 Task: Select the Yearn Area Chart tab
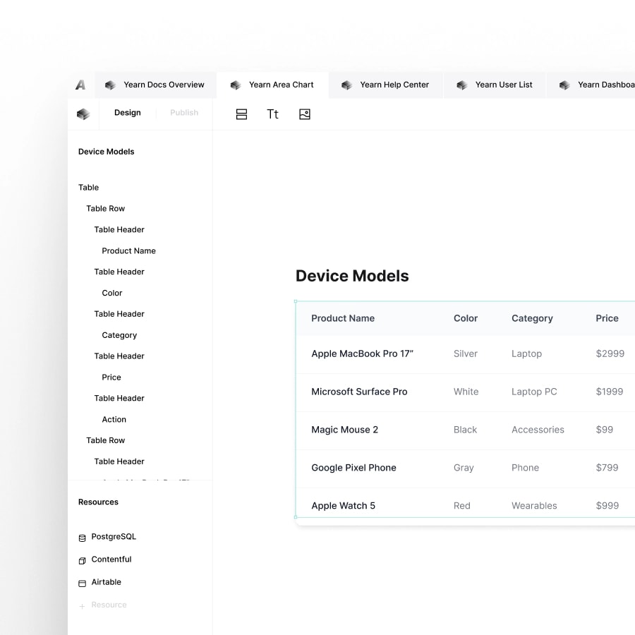(x=272, y=85)
